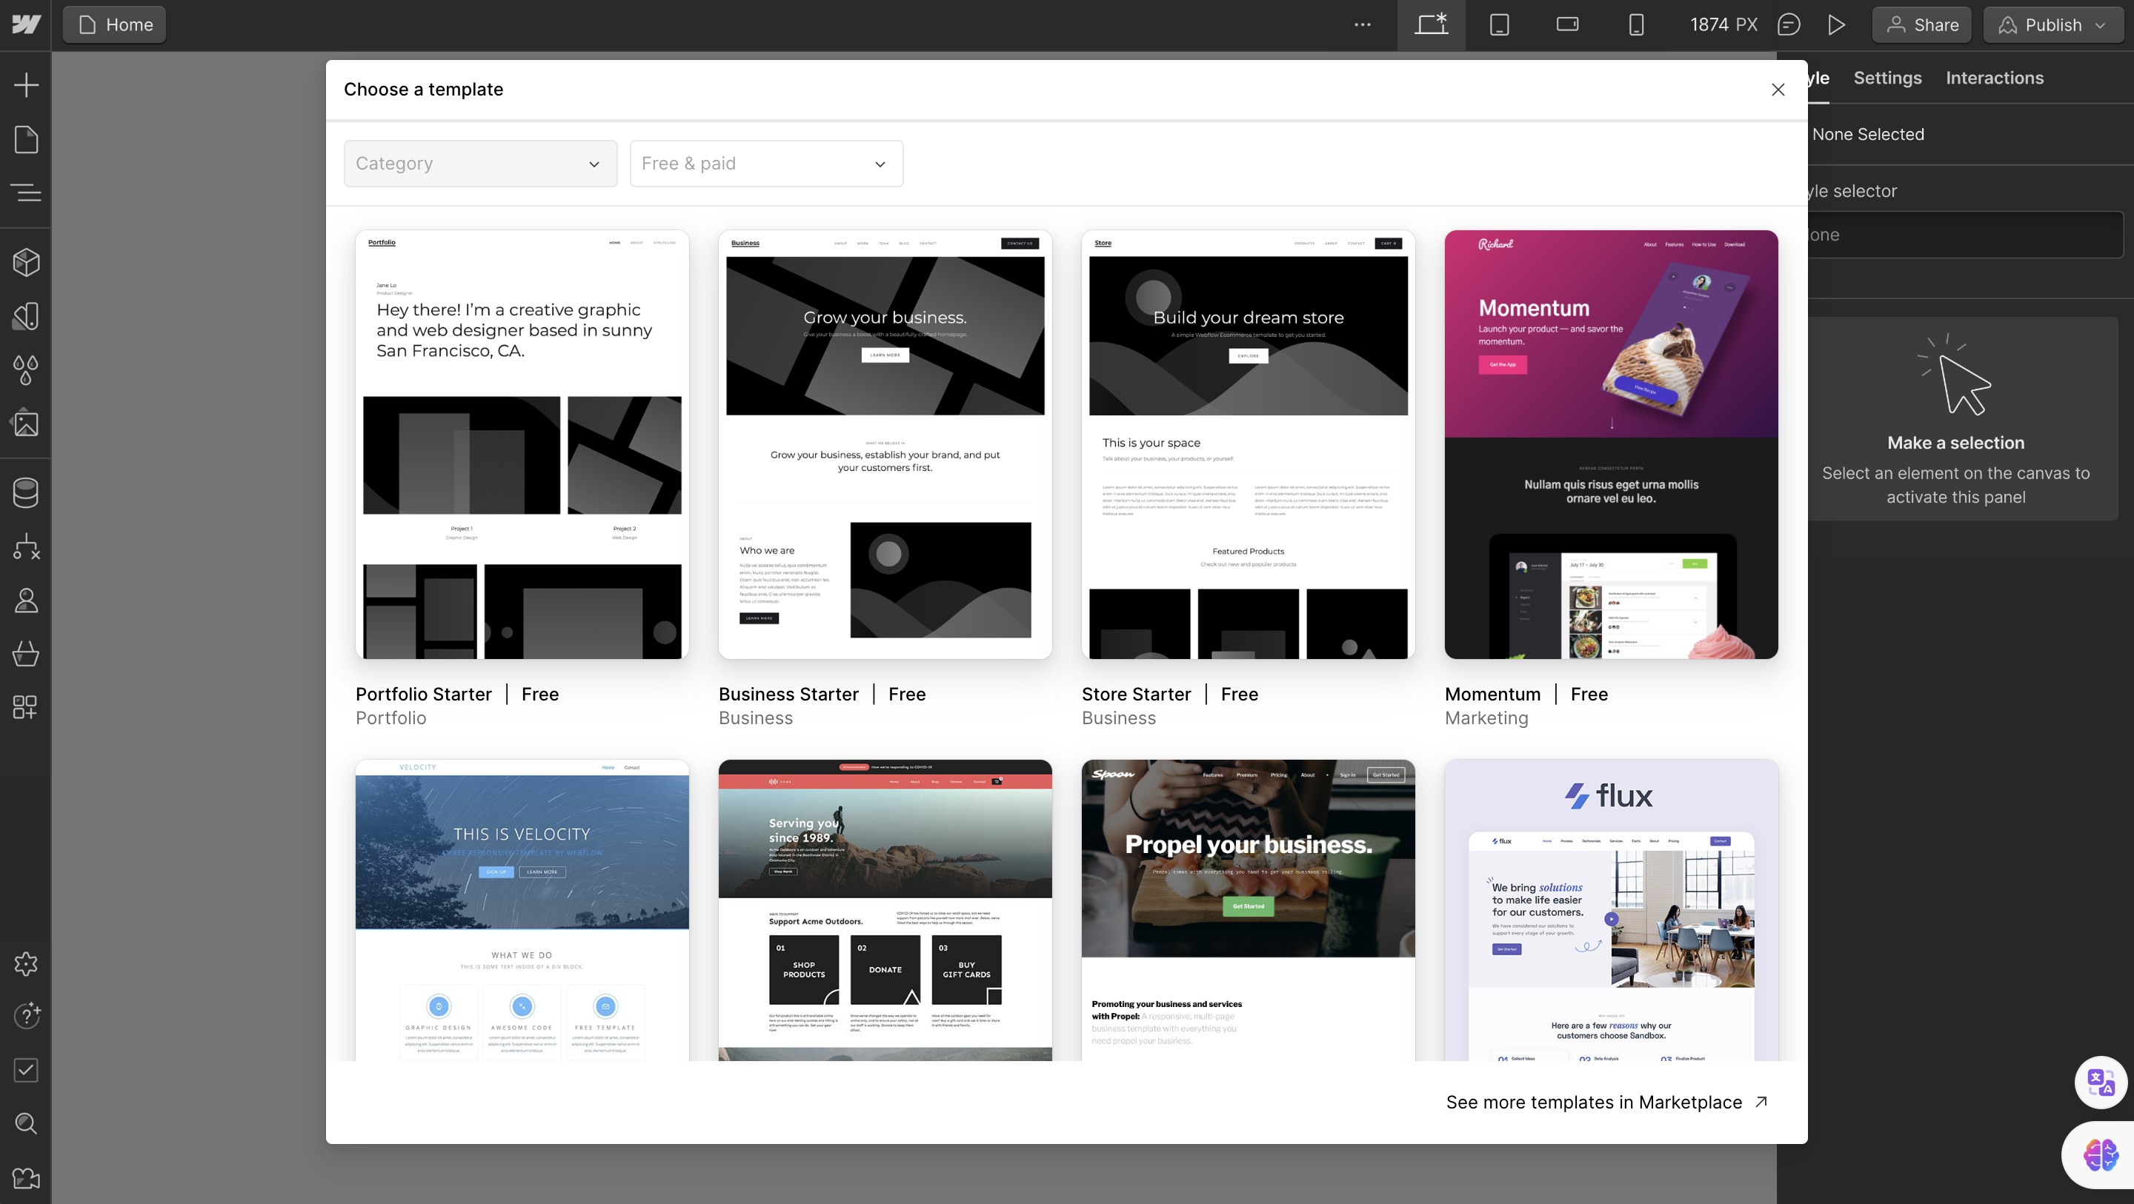Switch to mobile portrait breakpoint
The image size is (2134, 1204).
(1635, 25)
